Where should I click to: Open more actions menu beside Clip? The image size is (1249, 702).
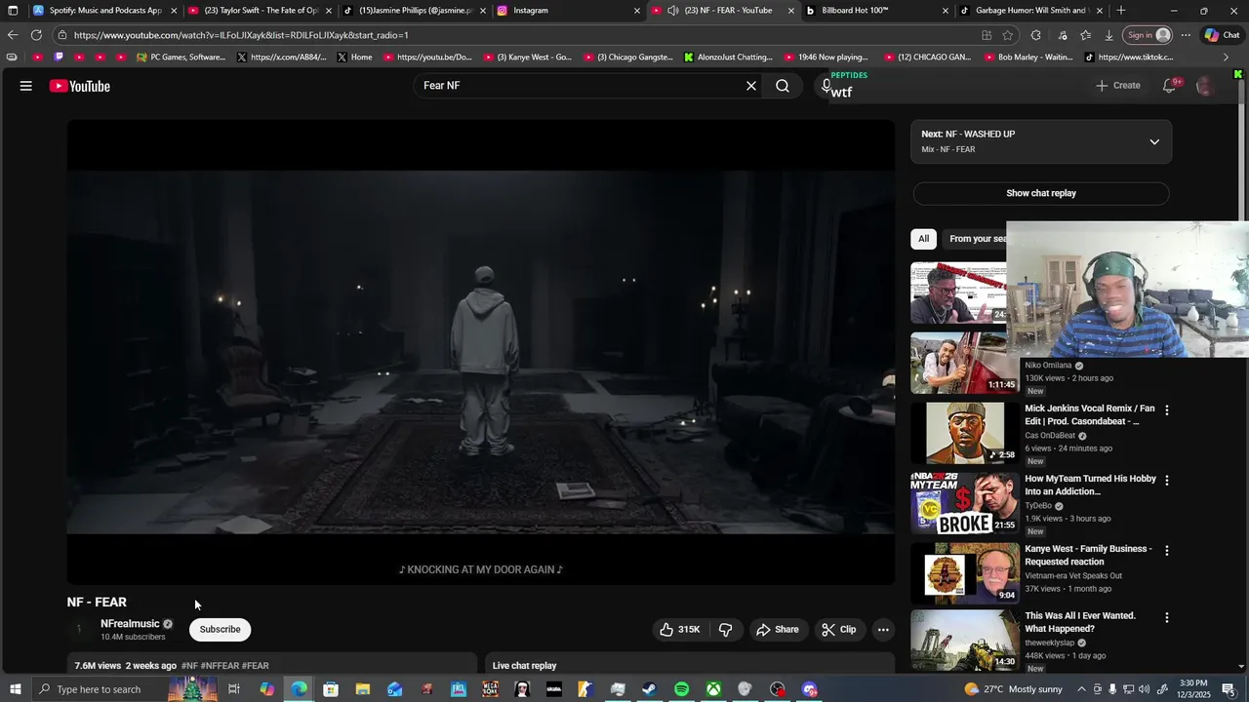pos(883,630)
